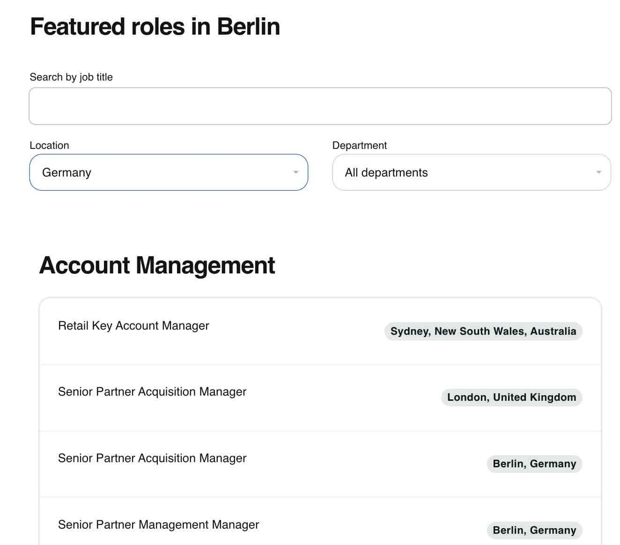Click the Berlin, Germany tag on Management Manager
This screenshot has height=545, width=620.
click(x=534, y=530)
